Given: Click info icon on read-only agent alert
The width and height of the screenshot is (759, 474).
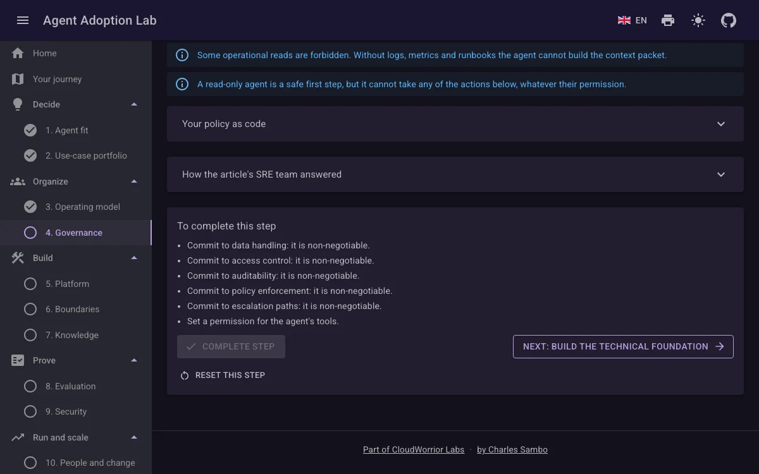Looking at the screenshot, I should (182, 84).
